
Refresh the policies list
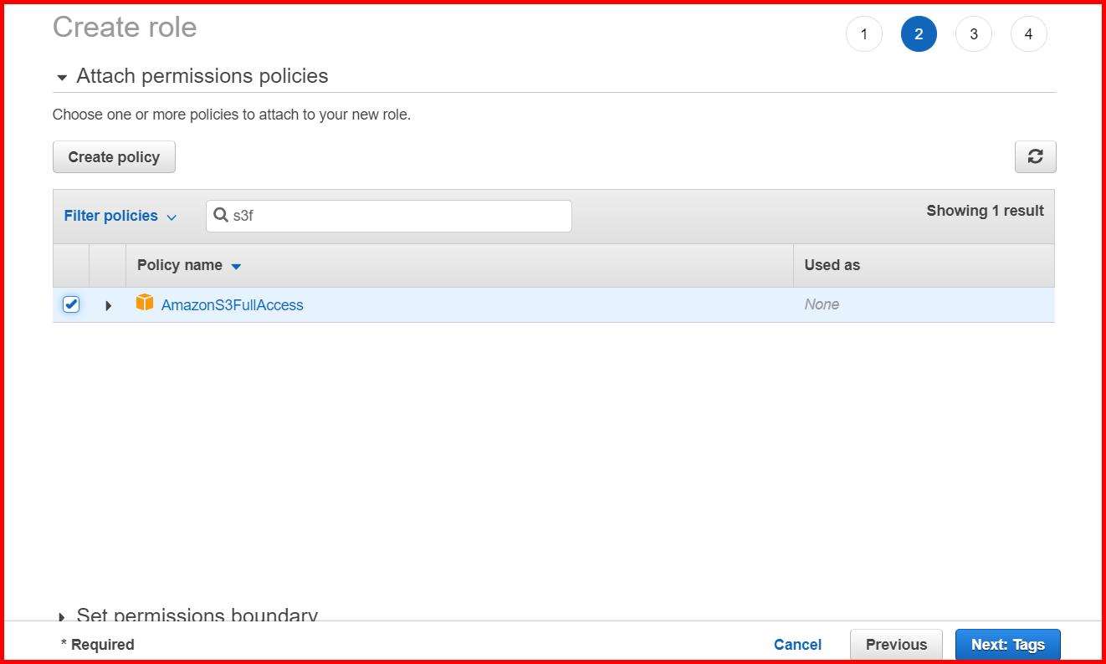[1036, 156]
